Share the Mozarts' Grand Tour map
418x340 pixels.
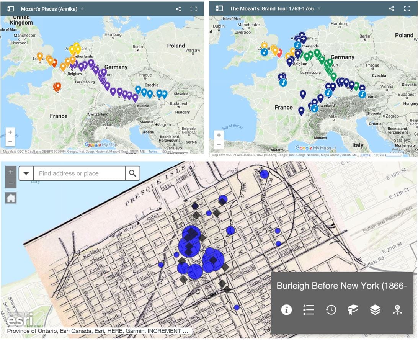[391, 8]
